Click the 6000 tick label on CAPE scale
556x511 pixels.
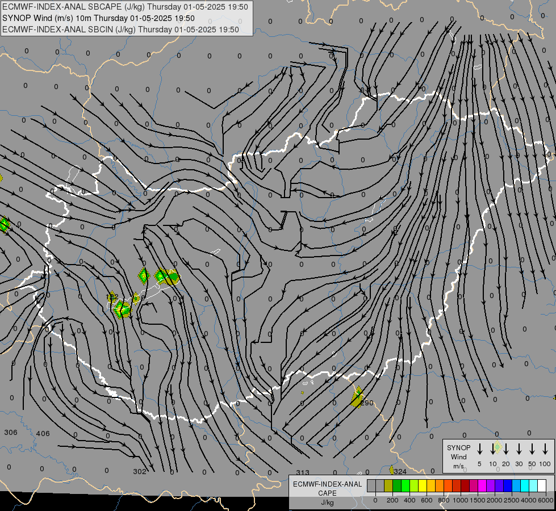click(546, 500)
